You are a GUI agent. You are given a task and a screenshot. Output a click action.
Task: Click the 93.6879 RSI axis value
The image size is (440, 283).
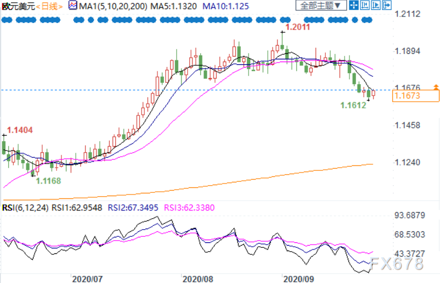pos(410,215)
